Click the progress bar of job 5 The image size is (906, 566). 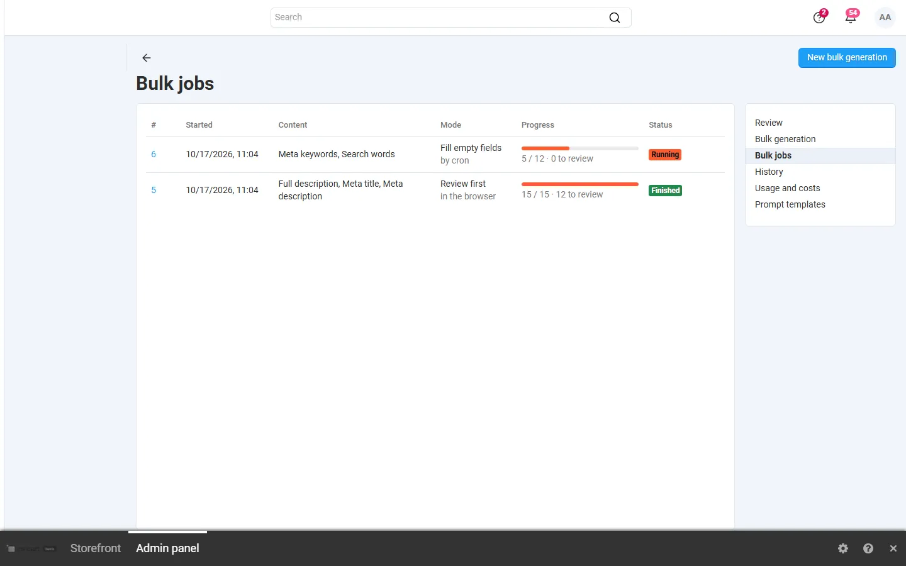point(580,184)
